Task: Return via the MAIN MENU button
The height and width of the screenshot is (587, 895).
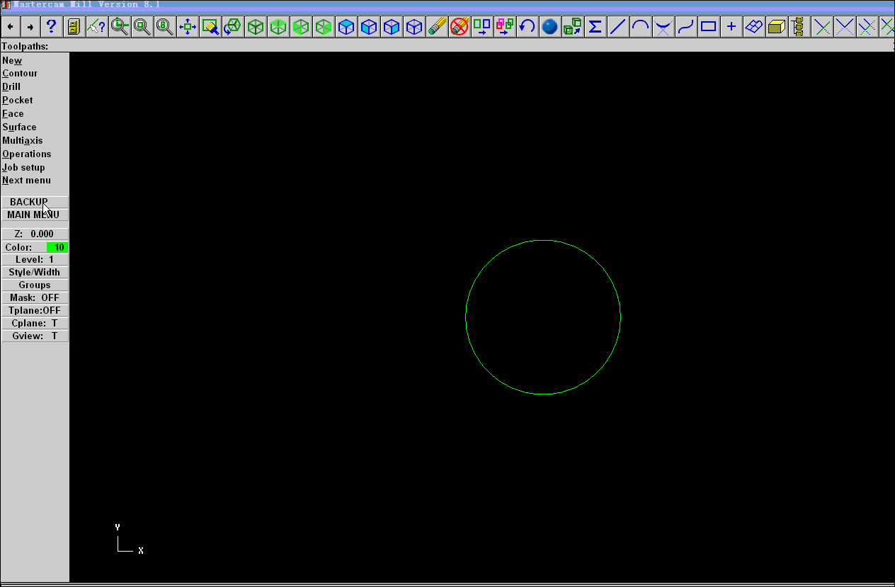Action: pos(35,215)
